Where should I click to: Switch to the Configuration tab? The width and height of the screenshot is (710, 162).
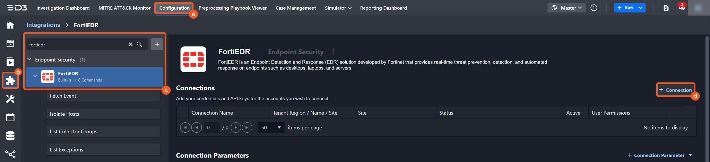tap(174, 8)
